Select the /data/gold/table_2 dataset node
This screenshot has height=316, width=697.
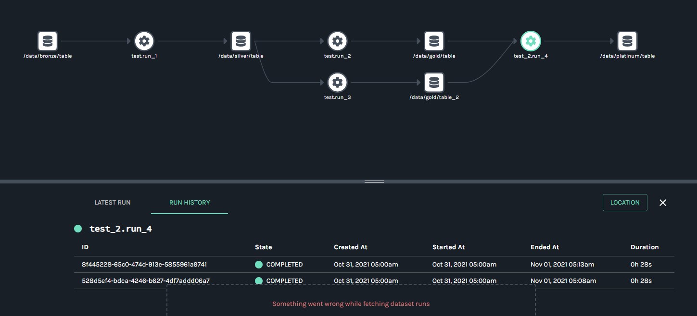434,83
